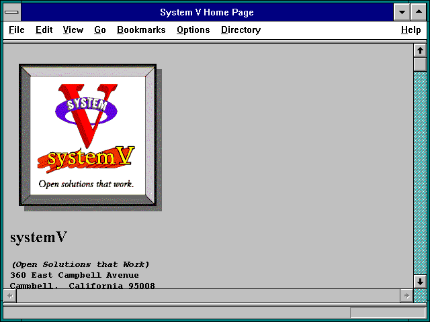Click the horizontal scrollbar left arrow

pos(10,296)
